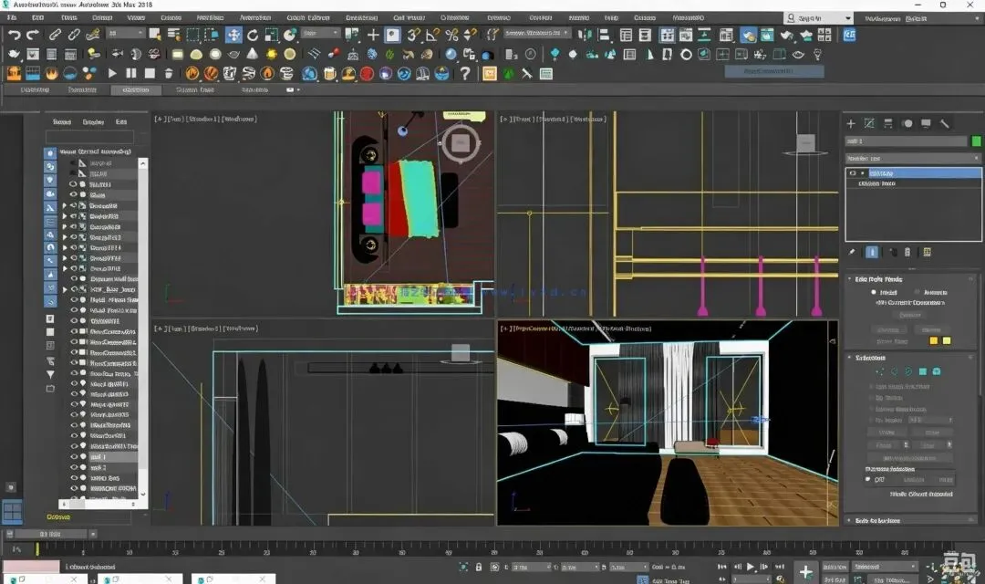This screenshot has width=985, height=584.
Task: Click the cone primitive icon in toolbar
Action: point(252,54)
